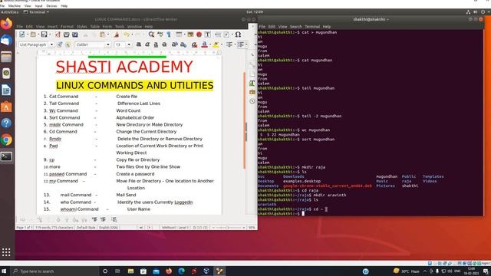Open Find & Replace magnifier icon
The height and width of the screenshot is (276, 491).
pyautogui.click(x=151, y=34)
